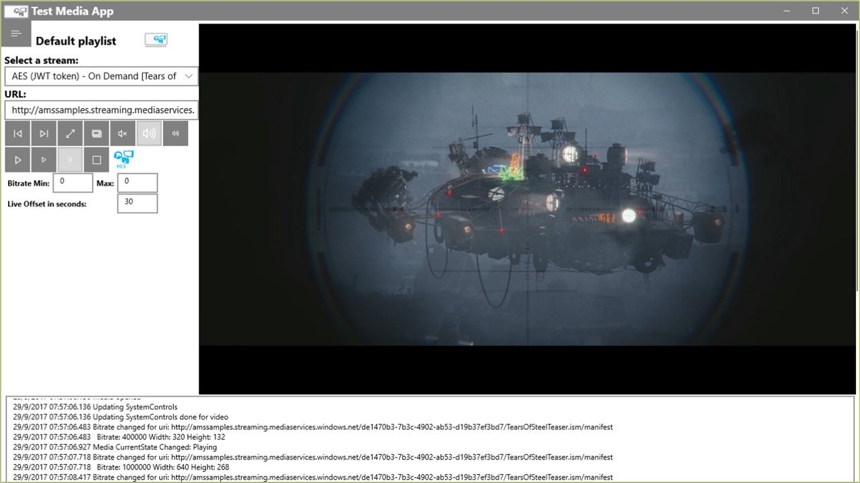The width and height of the screenshot is (860, 483).
Task: Switch video to full screen
Action: tap(70, 133)
